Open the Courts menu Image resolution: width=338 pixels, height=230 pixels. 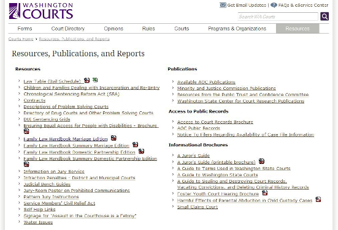[182, 29]
